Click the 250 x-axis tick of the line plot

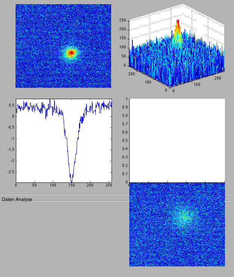point(108,185)
